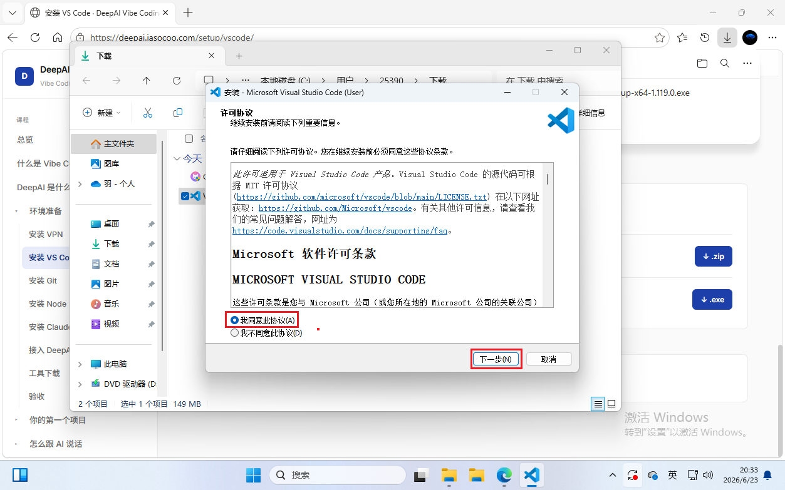Search downloads in the downloads popup
Image resolution: width=785 pixels, height=490 pixels.
coord(725,63)
